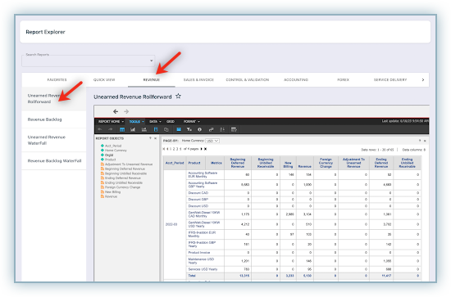Screen dimensions: 451x297
Task: Click the sort icon in the toolbar
Action: (222, 130)
